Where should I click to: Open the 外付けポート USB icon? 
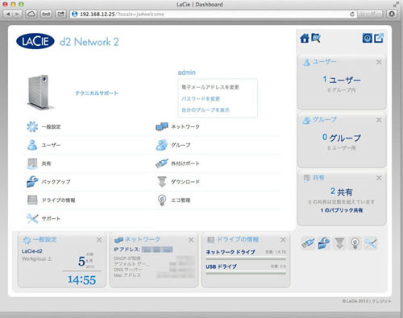click(162, 163)
